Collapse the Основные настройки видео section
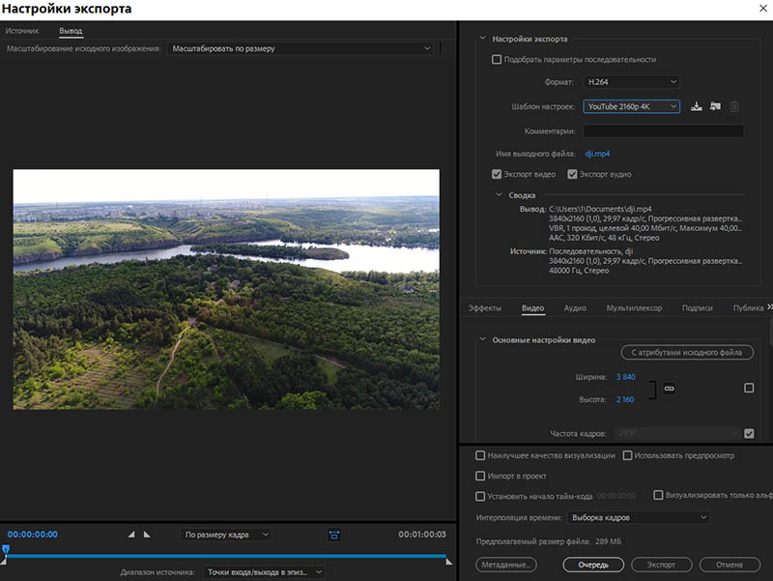 482,339
